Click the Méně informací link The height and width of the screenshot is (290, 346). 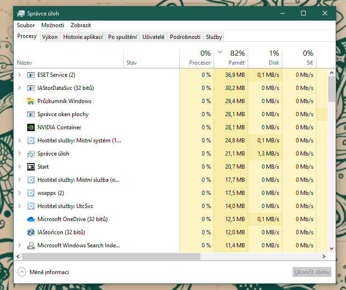click(49, 272)
